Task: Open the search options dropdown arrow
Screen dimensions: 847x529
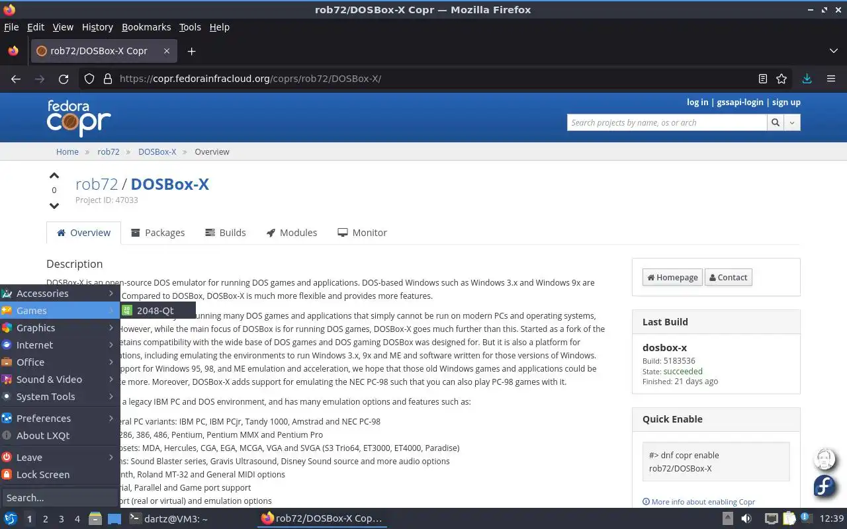Action: pos(792,122)
